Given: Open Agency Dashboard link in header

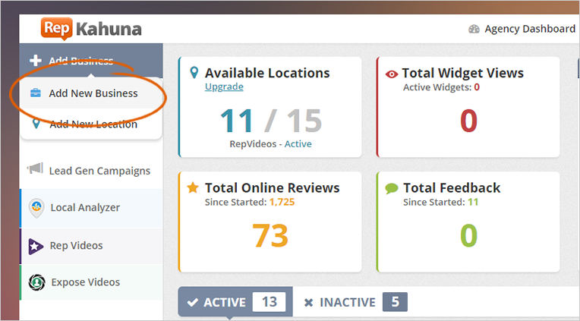Looking at the screenshot, I should click(x=529, y=29).
